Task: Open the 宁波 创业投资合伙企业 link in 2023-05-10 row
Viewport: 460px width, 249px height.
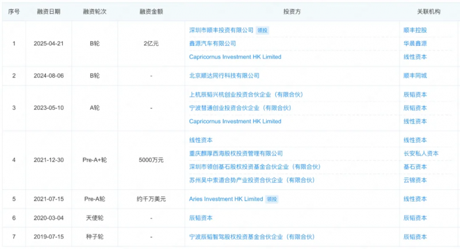Action: click(x=240, y=108)
